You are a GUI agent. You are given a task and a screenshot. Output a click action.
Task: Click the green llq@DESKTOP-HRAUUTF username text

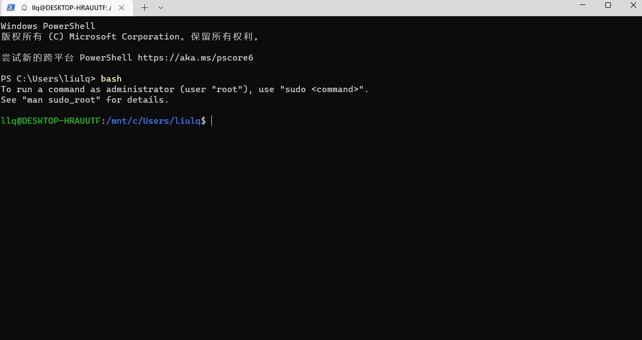click(50, 121)
